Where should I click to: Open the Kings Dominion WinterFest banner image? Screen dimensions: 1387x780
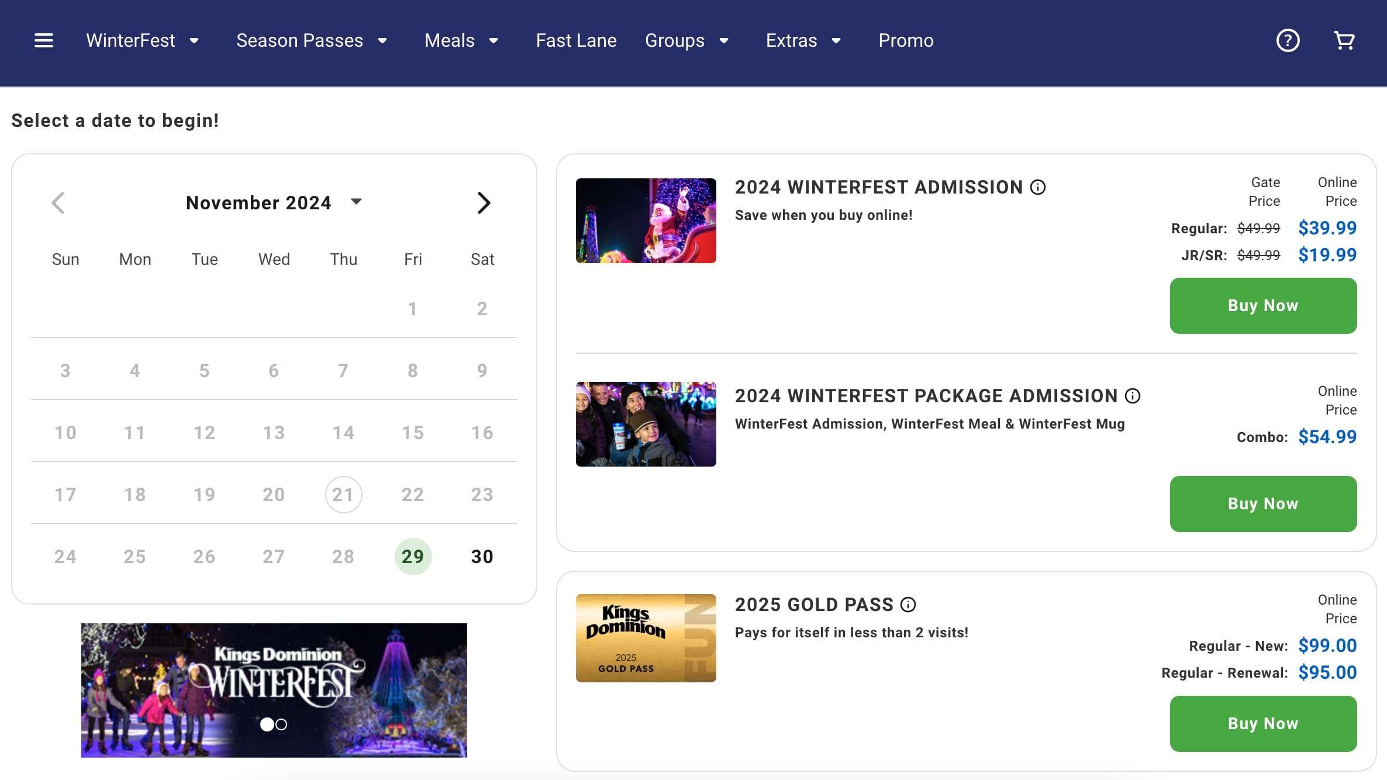tap(274, 691)
